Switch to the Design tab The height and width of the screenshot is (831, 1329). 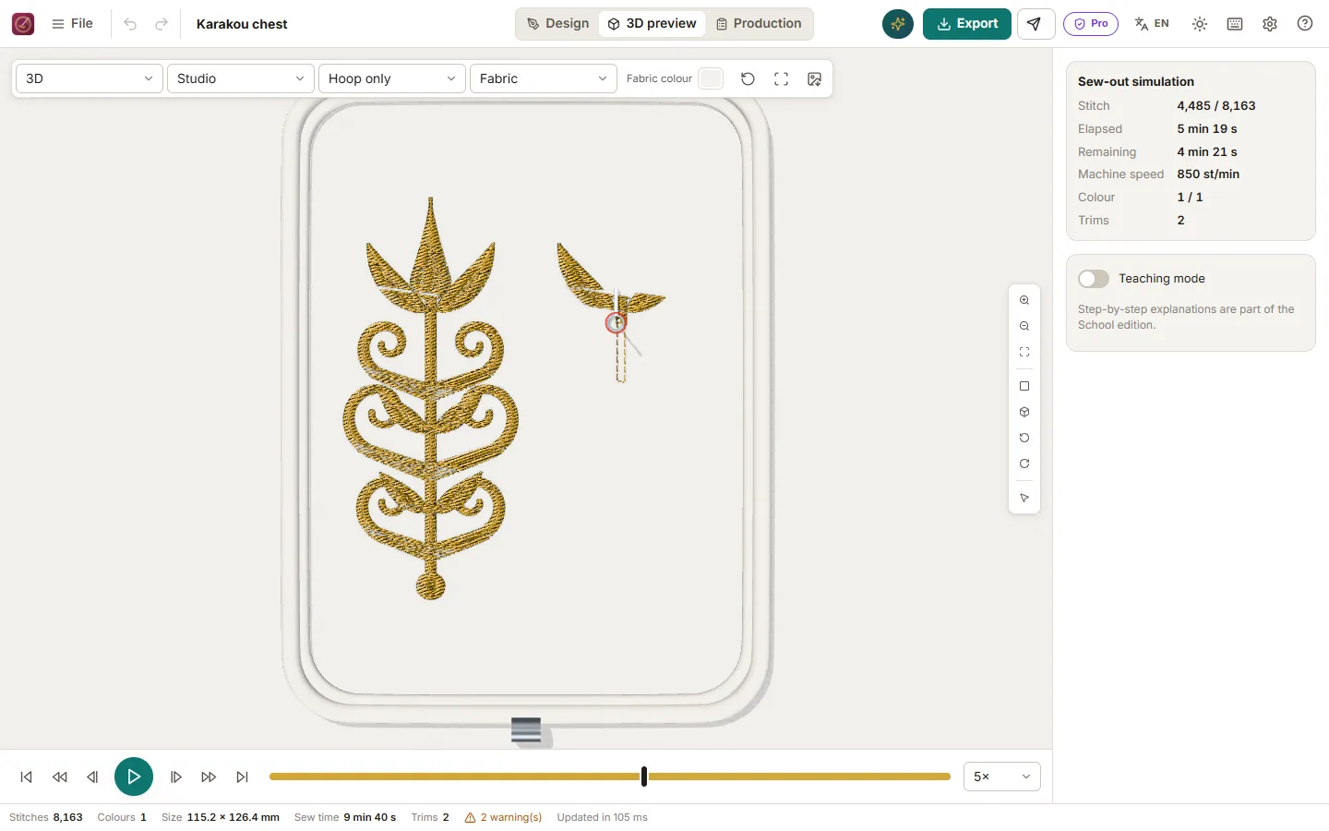click(x=557, y=24)
